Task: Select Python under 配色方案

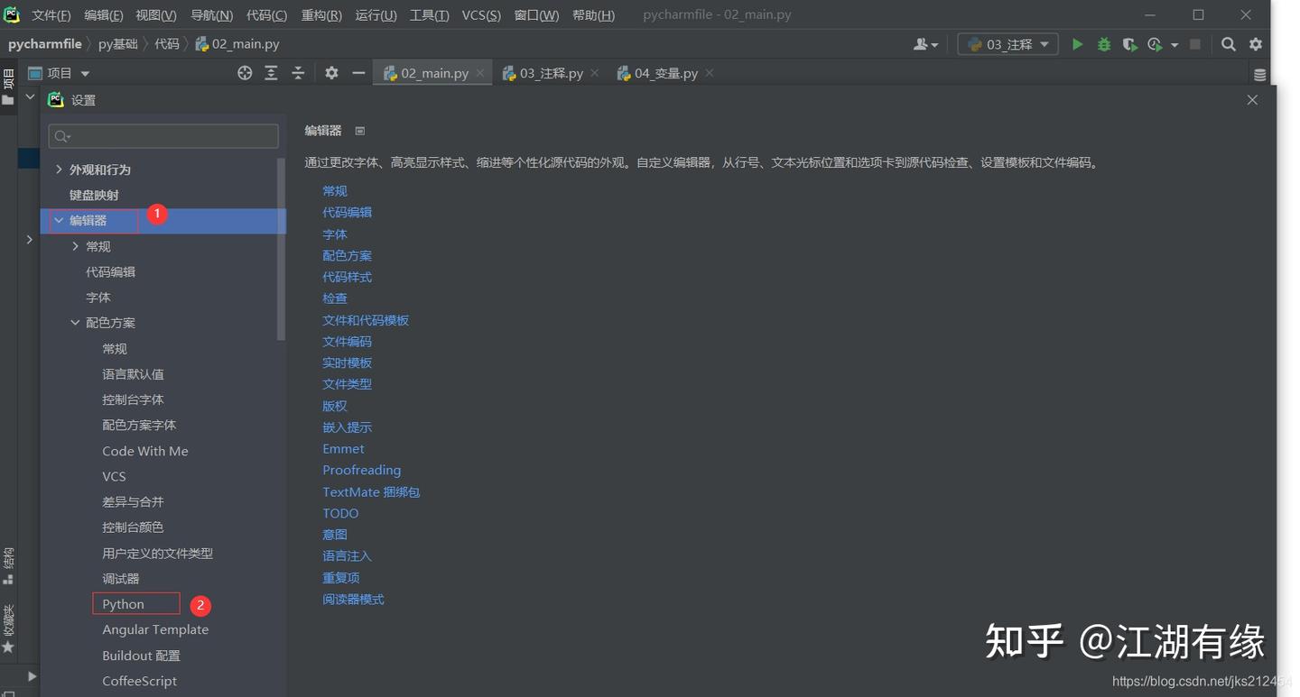Action: 123,603
